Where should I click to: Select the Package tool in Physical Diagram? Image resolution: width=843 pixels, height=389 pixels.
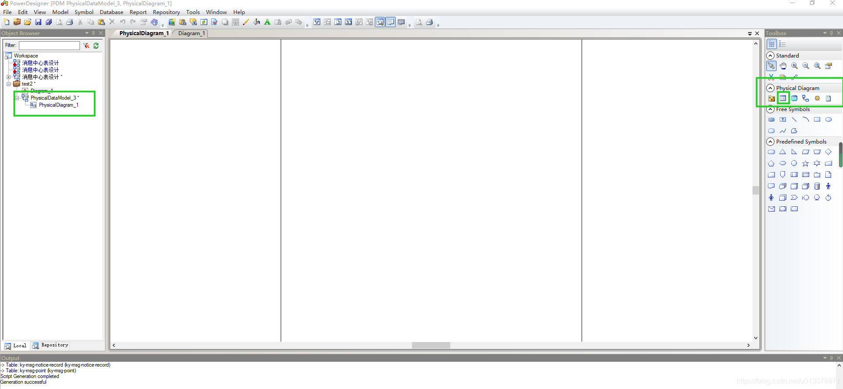pos(771,98)
